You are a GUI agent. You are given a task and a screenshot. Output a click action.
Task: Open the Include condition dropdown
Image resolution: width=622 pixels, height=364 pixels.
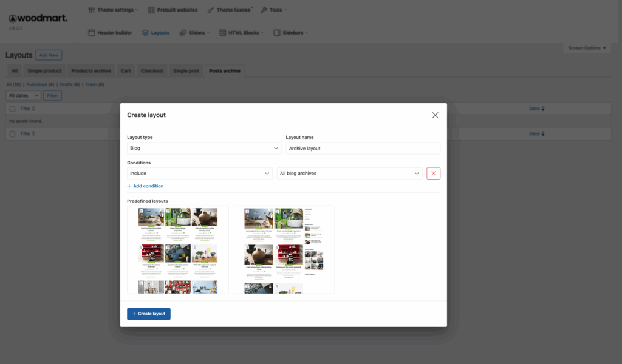coord(199,174)
